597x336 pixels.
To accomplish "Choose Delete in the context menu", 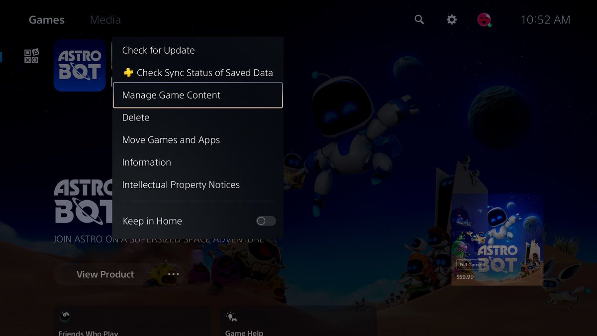I will [x=135, y=117].
